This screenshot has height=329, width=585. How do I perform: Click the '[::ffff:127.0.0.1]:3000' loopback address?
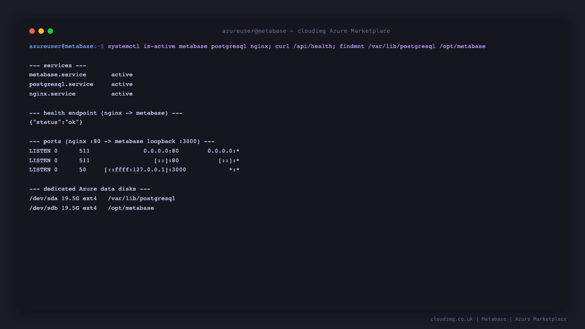coord(145,170)
